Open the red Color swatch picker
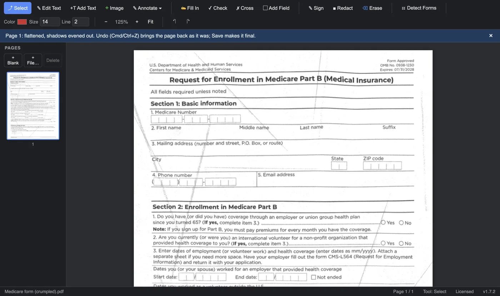Image resolution: width=500 pixels, height=296 pixels. click(x=22, y=22)
